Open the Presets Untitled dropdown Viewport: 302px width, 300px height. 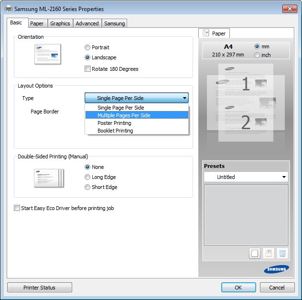(x=246, y=177)
